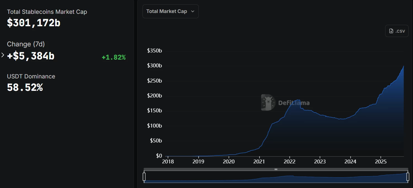The height and width of the screenshot is (188, 413).
Task: Click the chart's latest point near 2025 end
Action: [404, 66]
